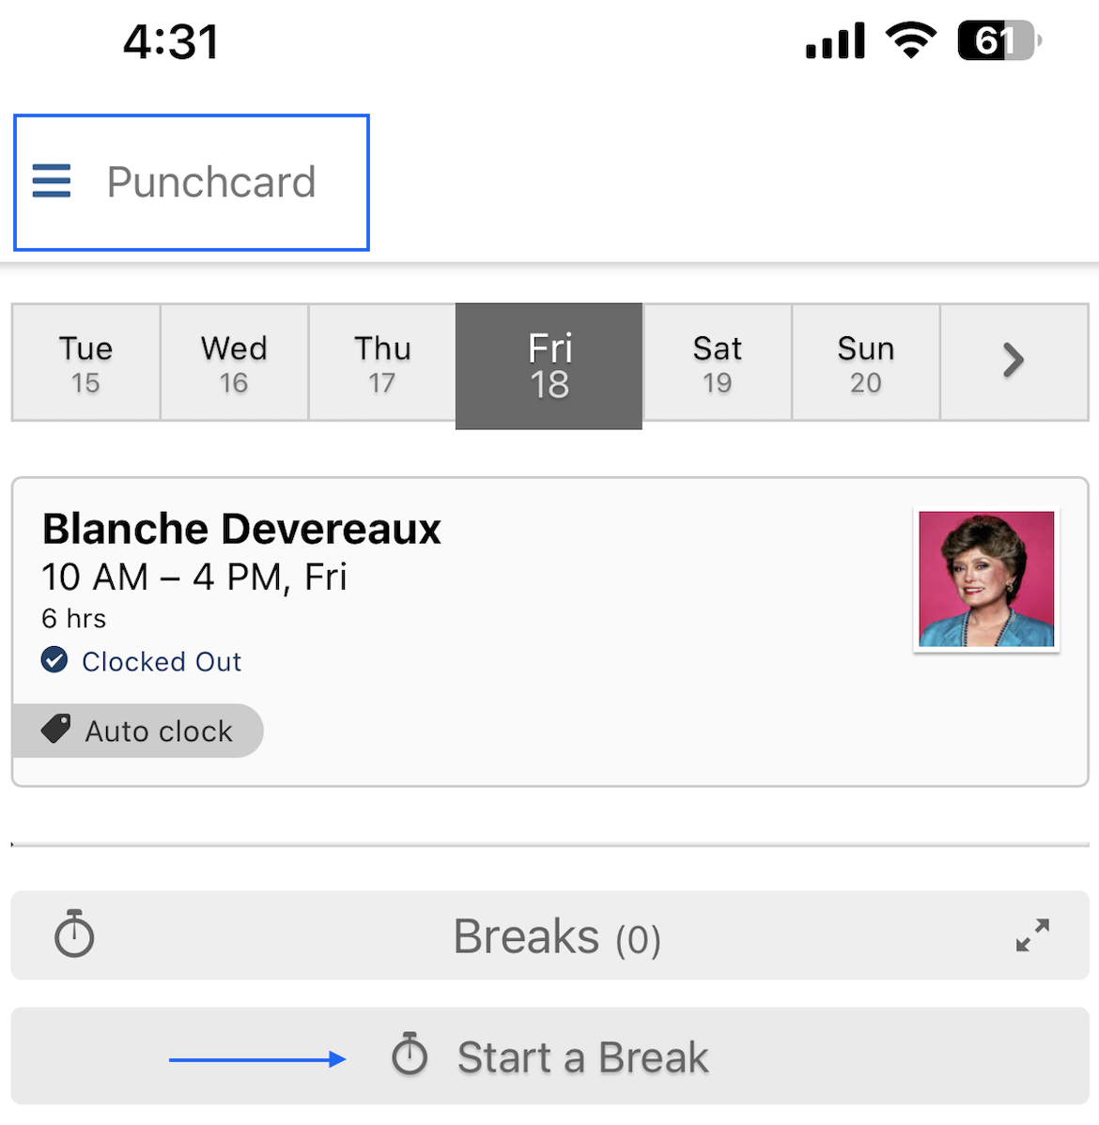The height and width of the screenshot is (1125, 1099).
Task: Tap the cellular signal bars icon
Action: pyautogui.click(x=835, y=41)
